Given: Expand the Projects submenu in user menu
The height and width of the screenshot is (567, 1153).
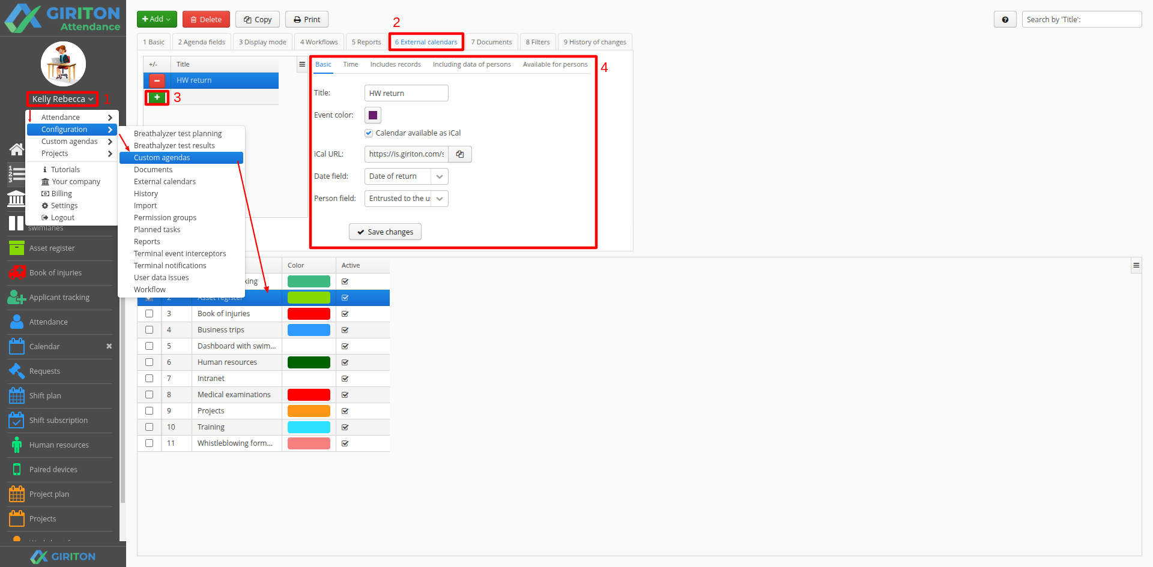Looking at the screenshot, I should [x=71, y=154].
